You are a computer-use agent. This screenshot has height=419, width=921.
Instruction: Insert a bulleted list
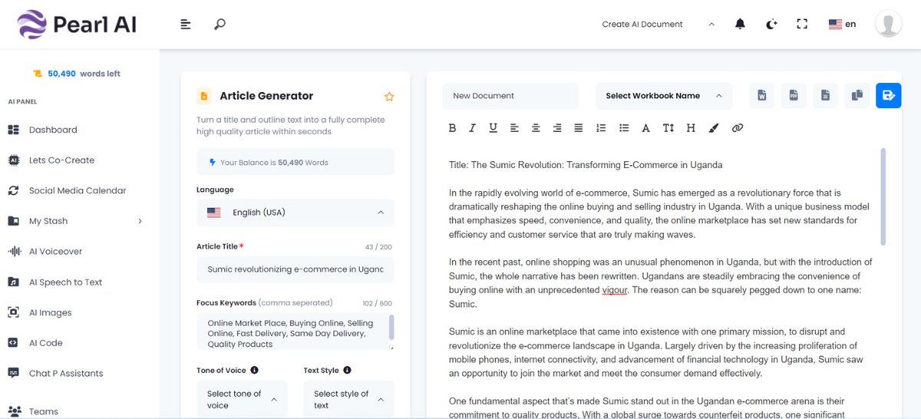point(624,128)
